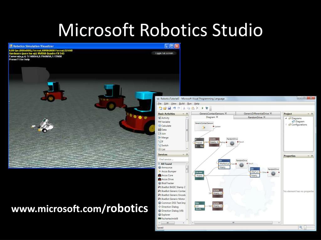Close the Diagram tab with its X
321x240 pixels.
pyautogui.click(x=217, y=117)
